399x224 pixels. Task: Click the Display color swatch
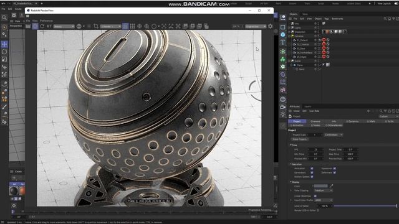point(320,186)
